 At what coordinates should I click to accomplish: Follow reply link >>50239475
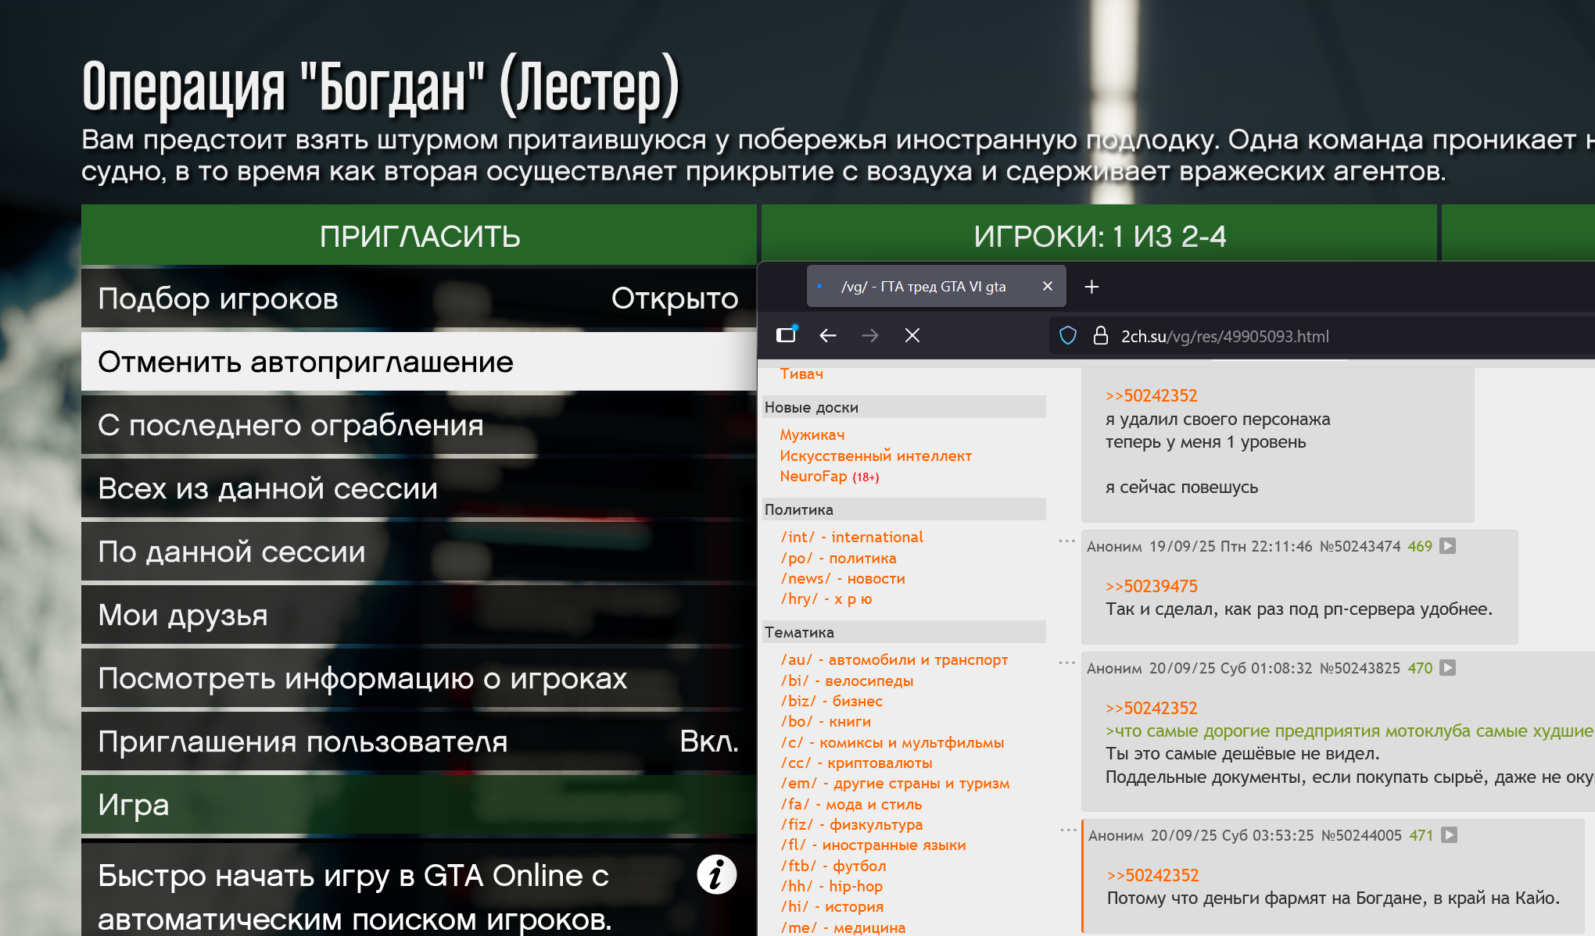click(1151, 586)
